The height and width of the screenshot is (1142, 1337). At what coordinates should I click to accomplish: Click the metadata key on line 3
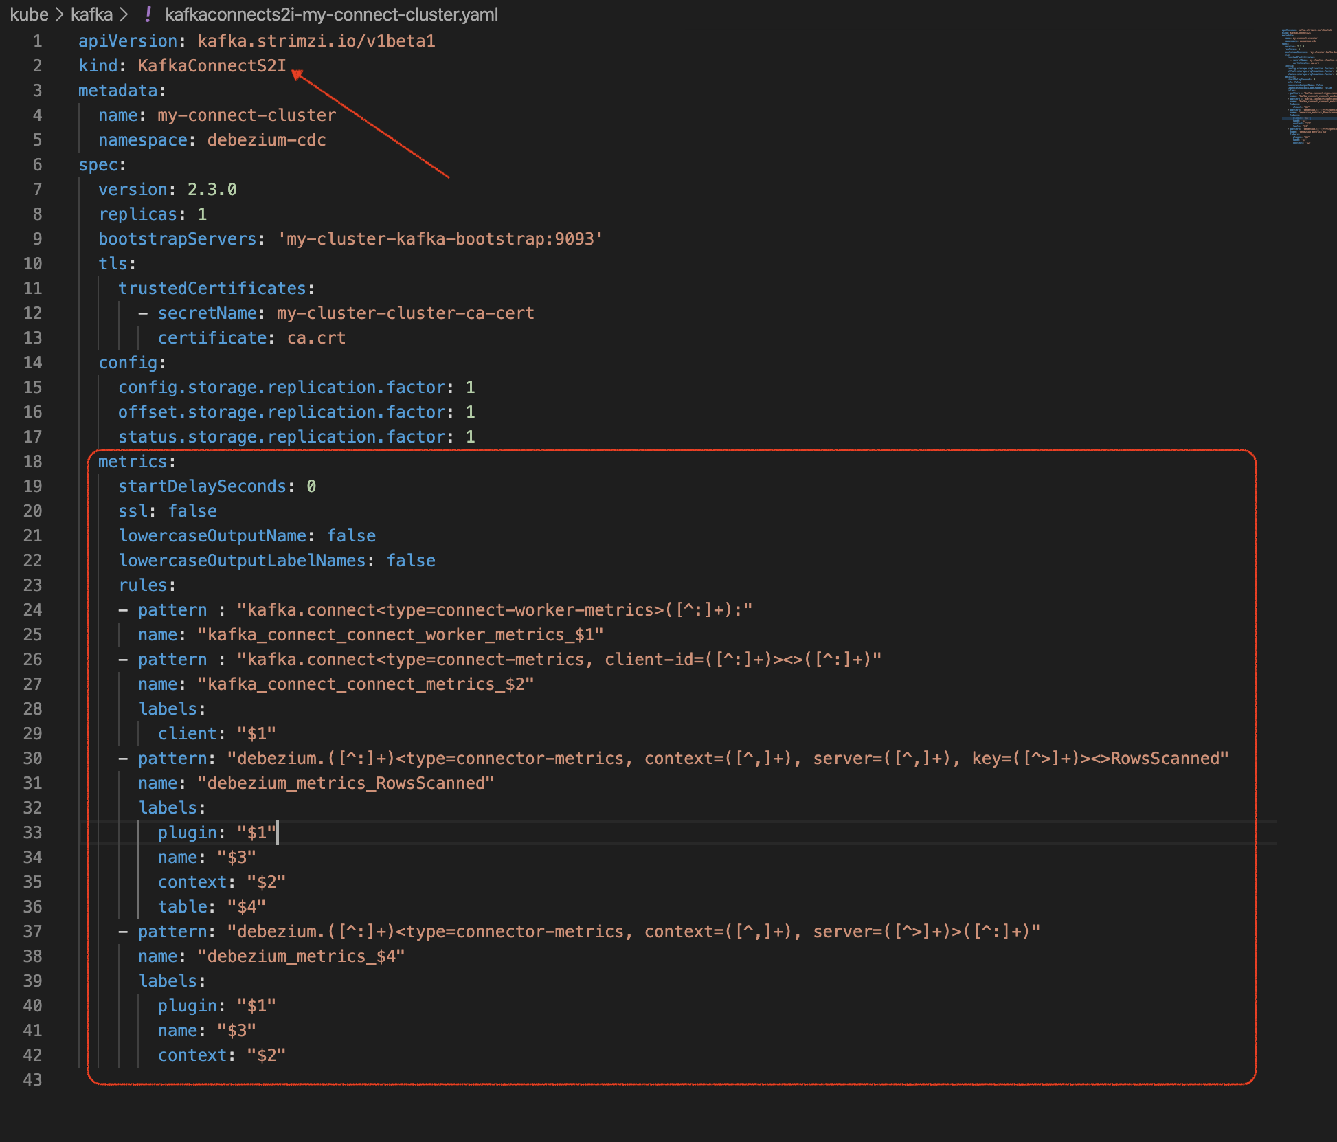click(x=117, y=91)
